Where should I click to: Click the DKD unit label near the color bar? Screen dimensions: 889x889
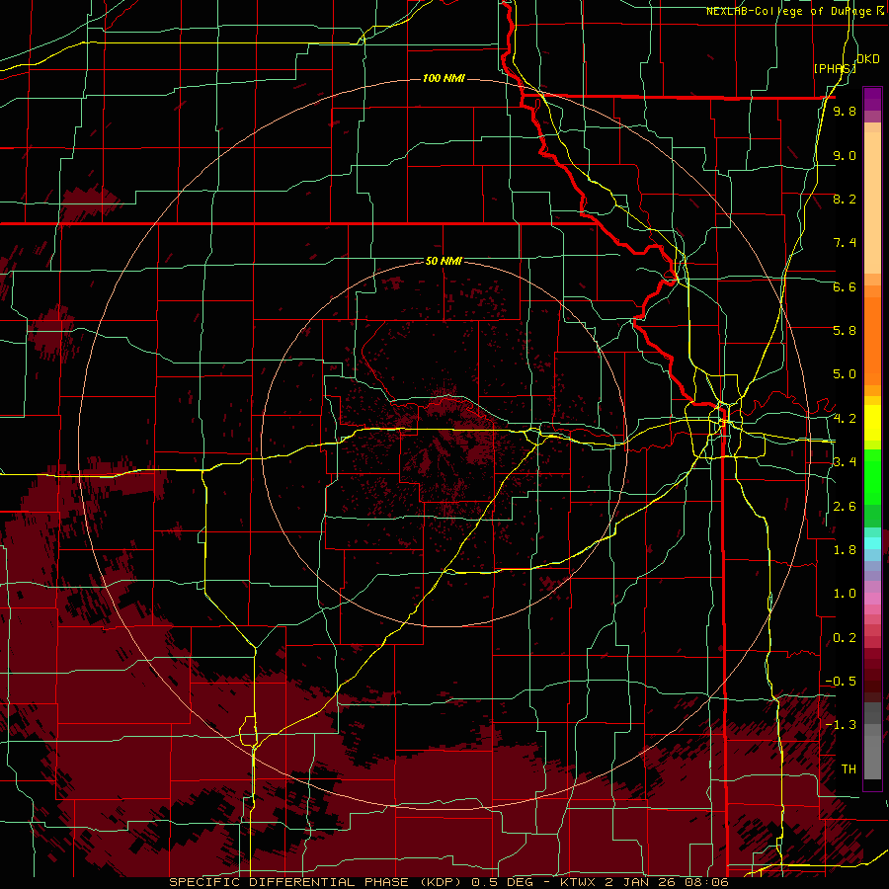[868, 59]
